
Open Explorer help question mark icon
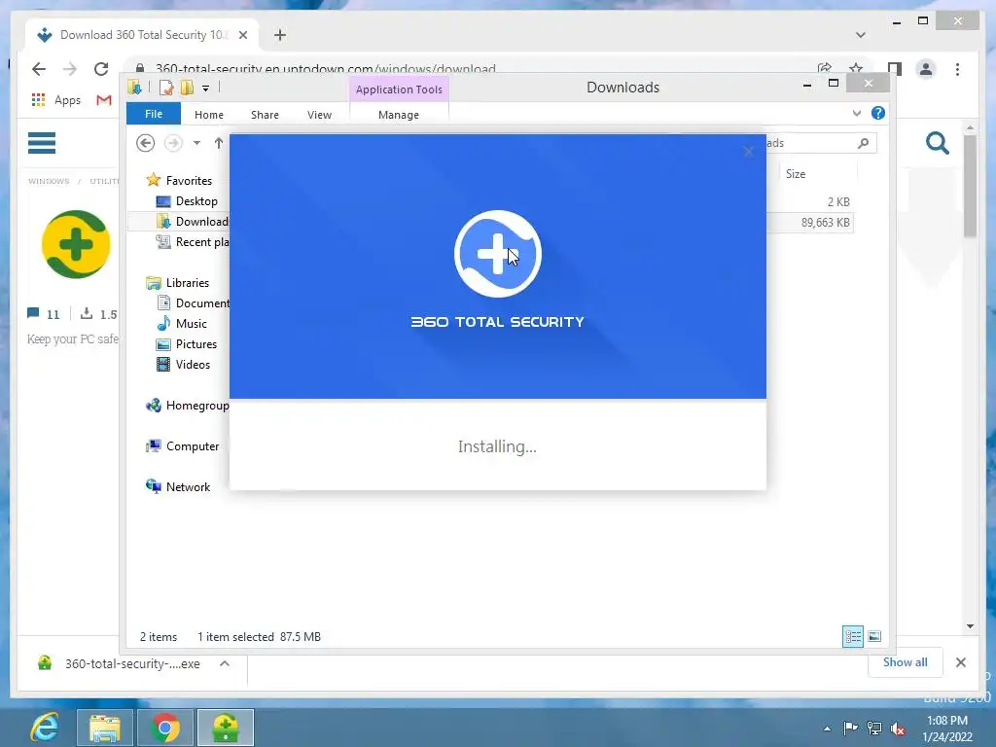click(x=878, y=113)
